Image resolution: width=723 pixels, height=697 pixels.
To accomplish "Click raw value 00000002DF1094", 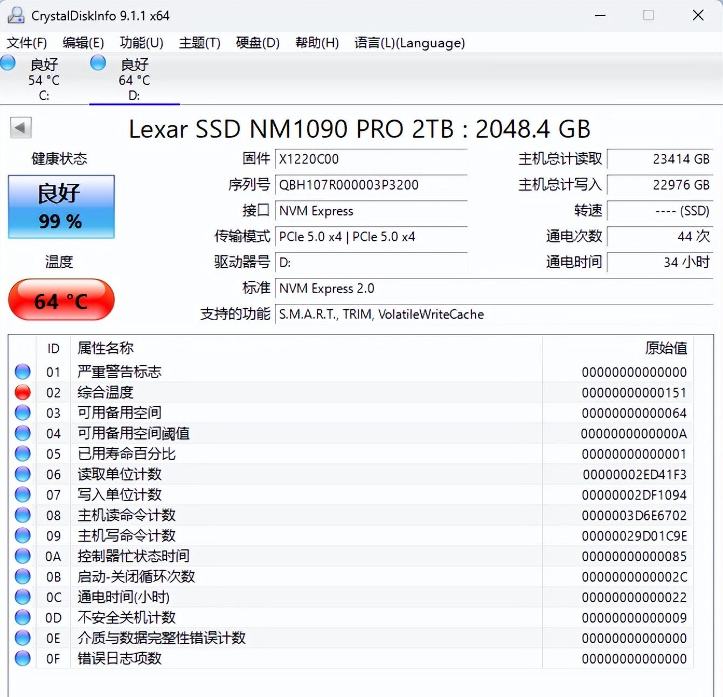I will pos(634,494).
